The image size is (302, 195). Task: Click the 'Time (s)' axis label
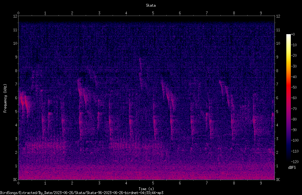[x=146, y=189]
